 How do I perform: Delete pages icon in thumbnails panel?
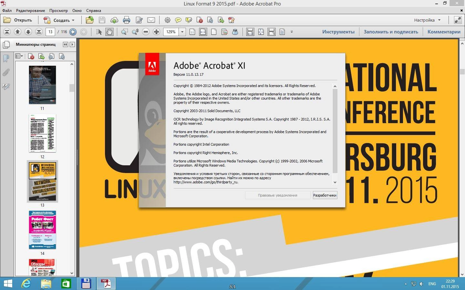tap(31, 56)
